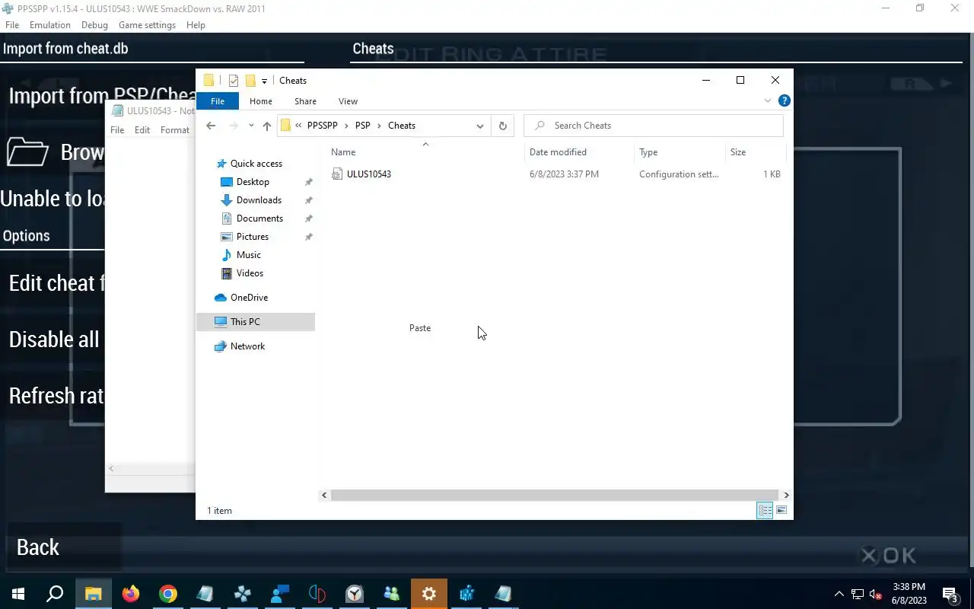This screenshot has width=974, height=609.
Task: Click the volume muted tray icon
Action: 876,595
